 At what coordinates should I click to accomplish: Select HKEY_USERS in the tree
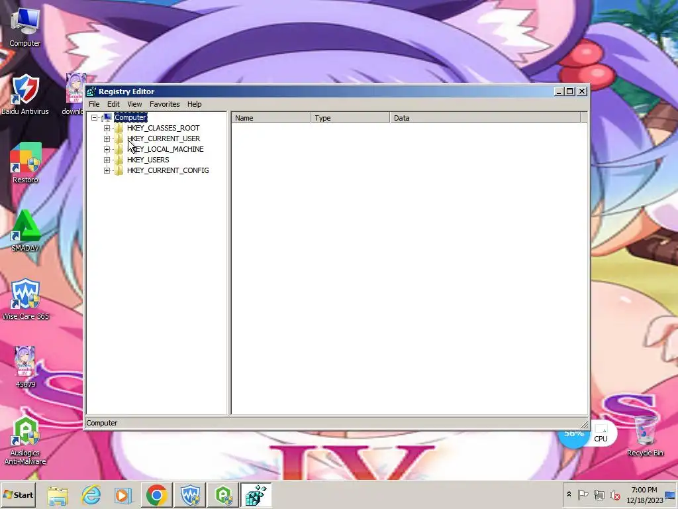[x=148, y=160]
